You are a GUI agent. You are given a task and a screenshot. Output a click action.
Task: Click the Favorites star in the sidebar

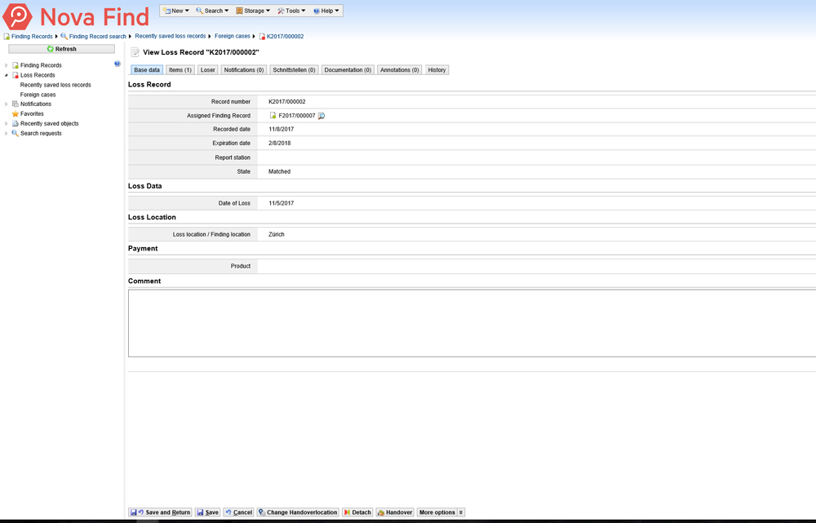tap(15, 114)
